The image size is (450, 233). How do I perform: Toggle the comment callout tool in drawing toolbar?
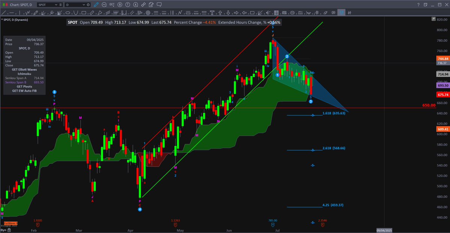coord(333,13)
